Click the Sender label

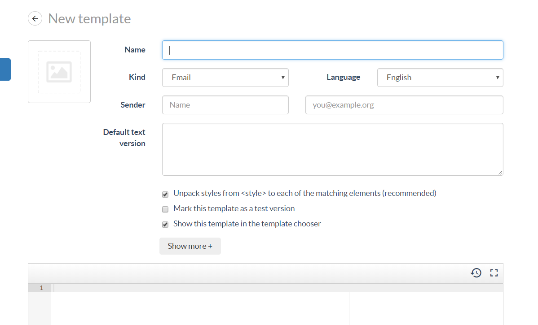(133, 105)
